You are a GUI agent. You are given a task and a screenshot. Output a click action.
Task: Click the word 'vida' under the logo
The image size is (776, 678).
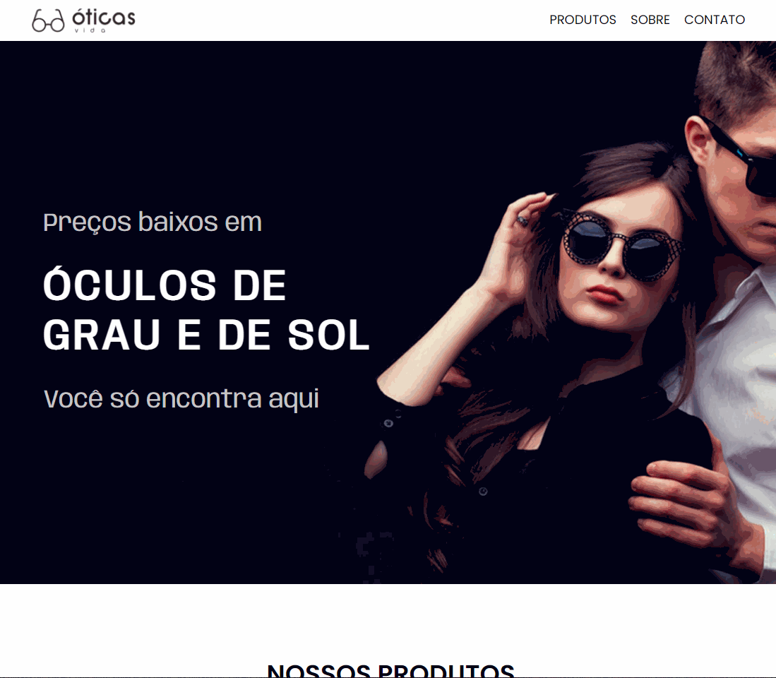pos(90,30)
